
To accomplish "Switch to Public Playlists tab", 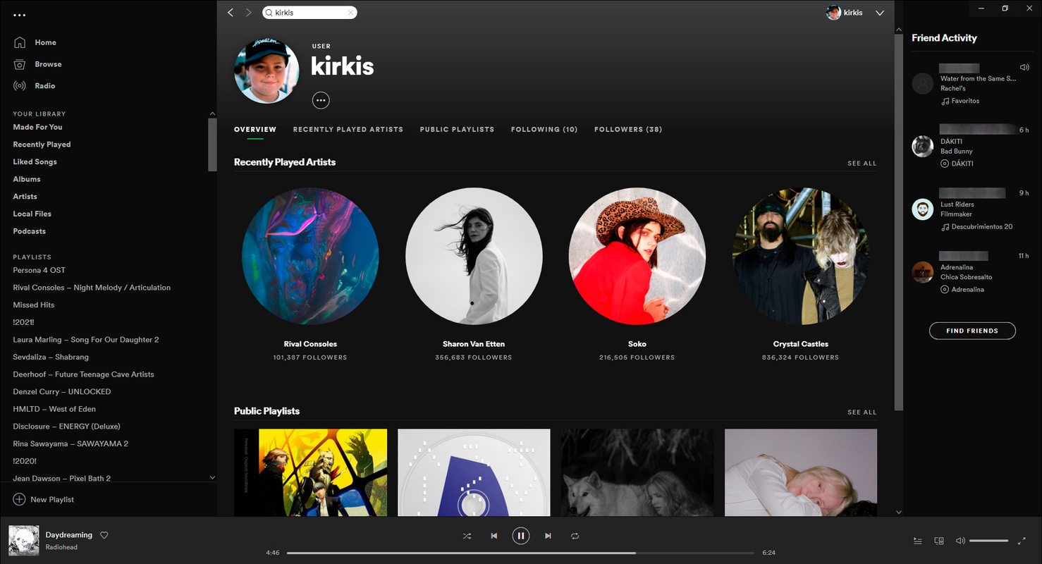I will 457,130.
